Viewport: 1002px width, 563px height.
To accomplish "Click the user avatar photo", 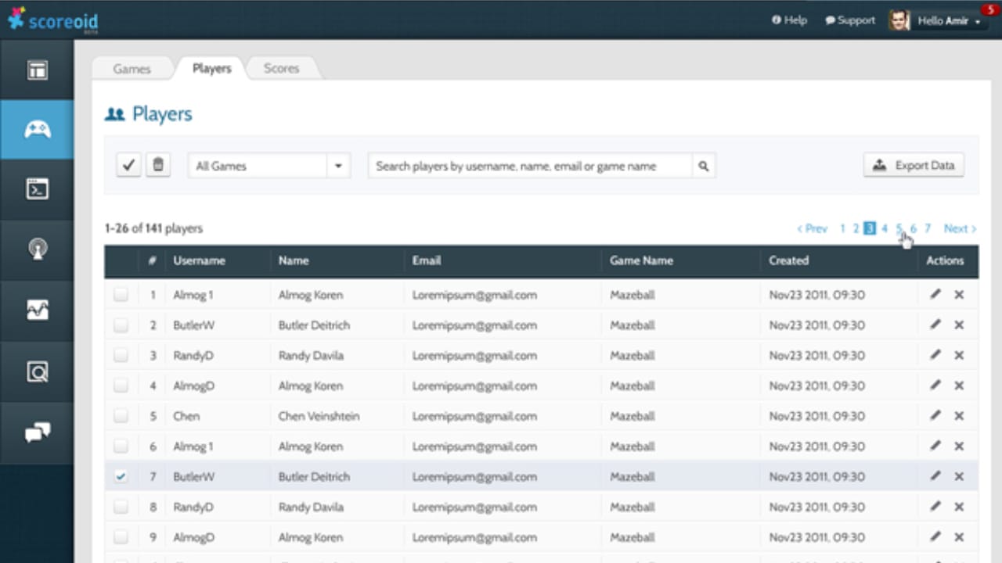I will pos(899,20).
